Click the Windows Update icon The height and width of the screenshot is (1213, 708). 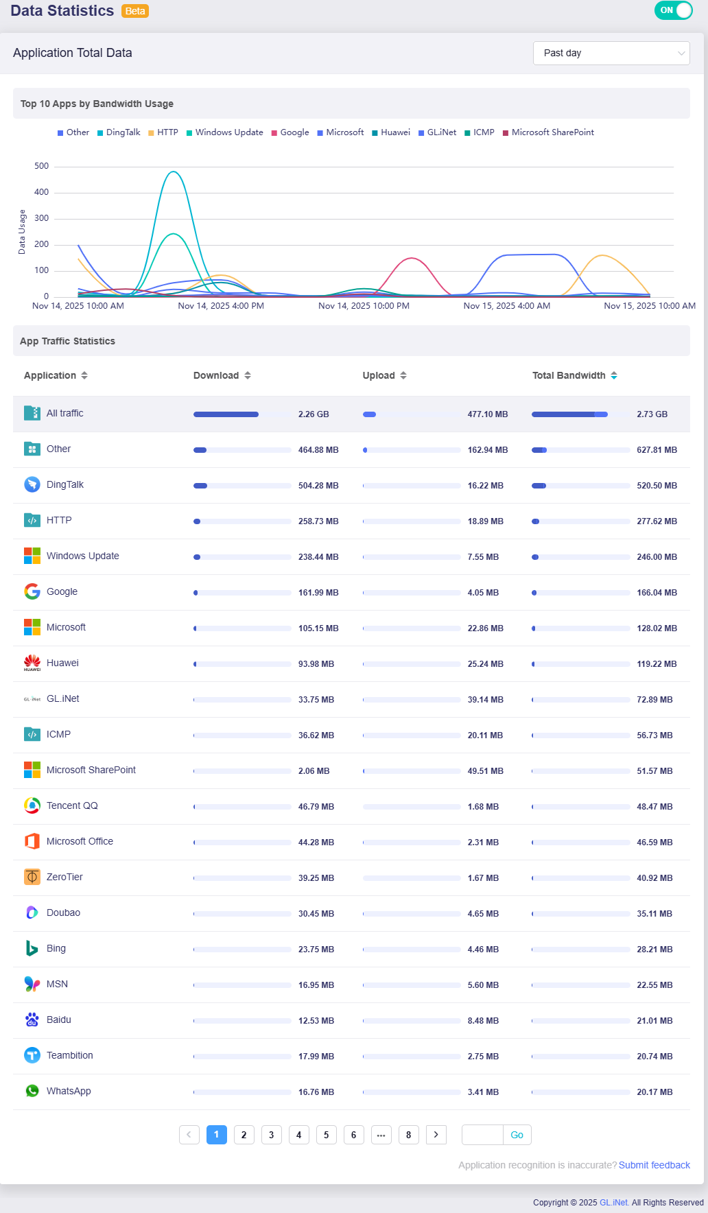point(32,556)
